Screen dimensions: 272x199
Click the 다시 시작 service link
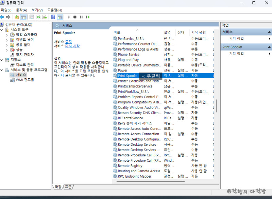pyautogui.click(x=72, y=46)
